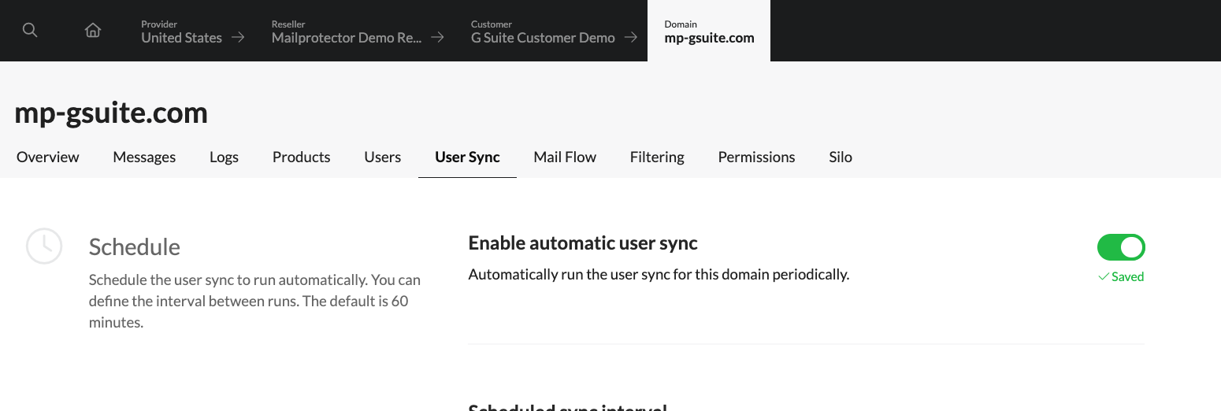
Task: Click the arrow after the Provider breadcrumb
Action: (238, 37)
